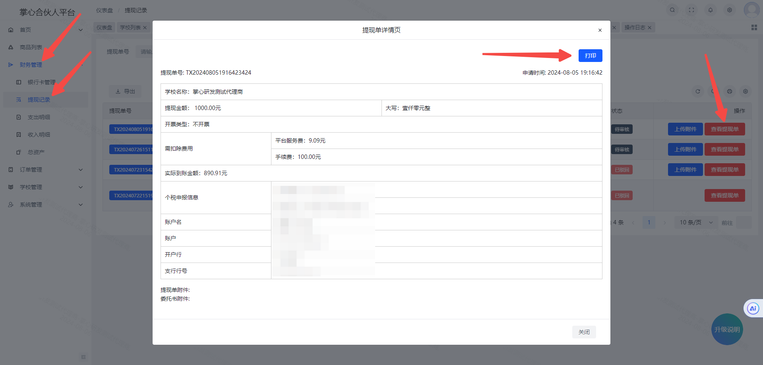Collapse the sidebar with bottom toggle icon
Screen dimensions: 763x365
[83, 357]
